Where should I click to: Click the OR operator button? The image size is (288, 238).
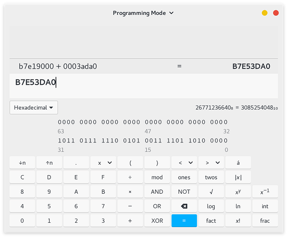[x=157, y=206]
